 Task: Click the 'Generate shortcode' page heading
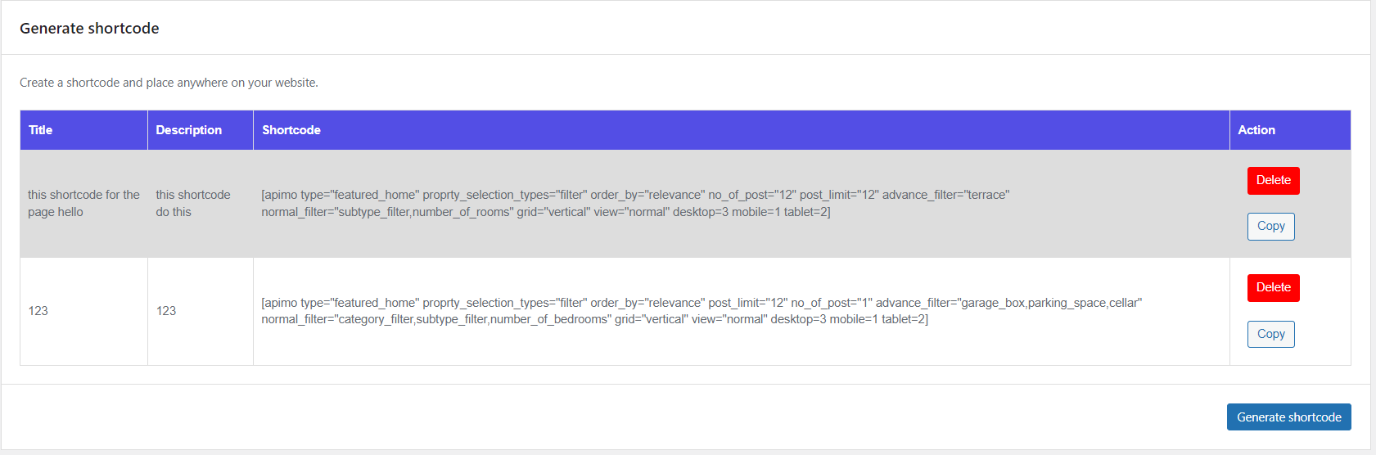click(89, 29)
